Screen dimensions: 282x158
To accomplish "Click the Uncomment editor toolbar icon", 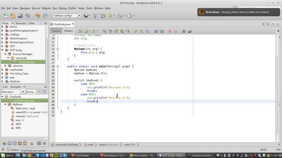I will pyautogui.click(x=189, y=31).
